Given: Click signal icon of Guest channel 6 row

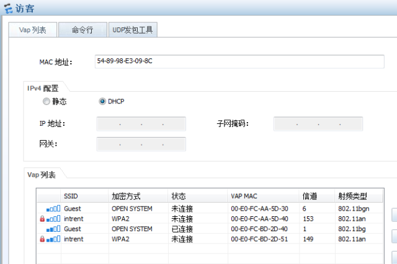Looking at the screenshot, I should [53, 209].
